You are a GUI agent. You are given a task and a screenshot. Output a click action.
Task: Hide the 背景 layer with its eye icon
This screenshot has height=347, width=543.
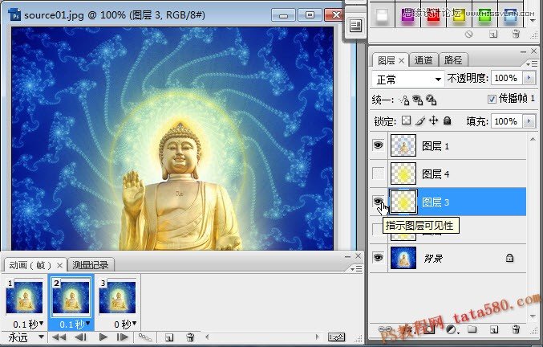378,258
